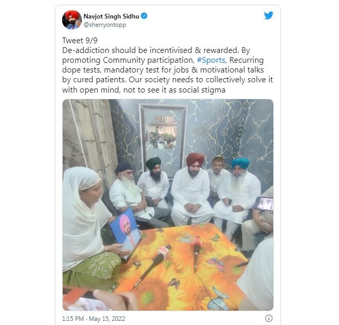
Task: Click the display name Navjot Singh Sidhu
Action: 111,16
